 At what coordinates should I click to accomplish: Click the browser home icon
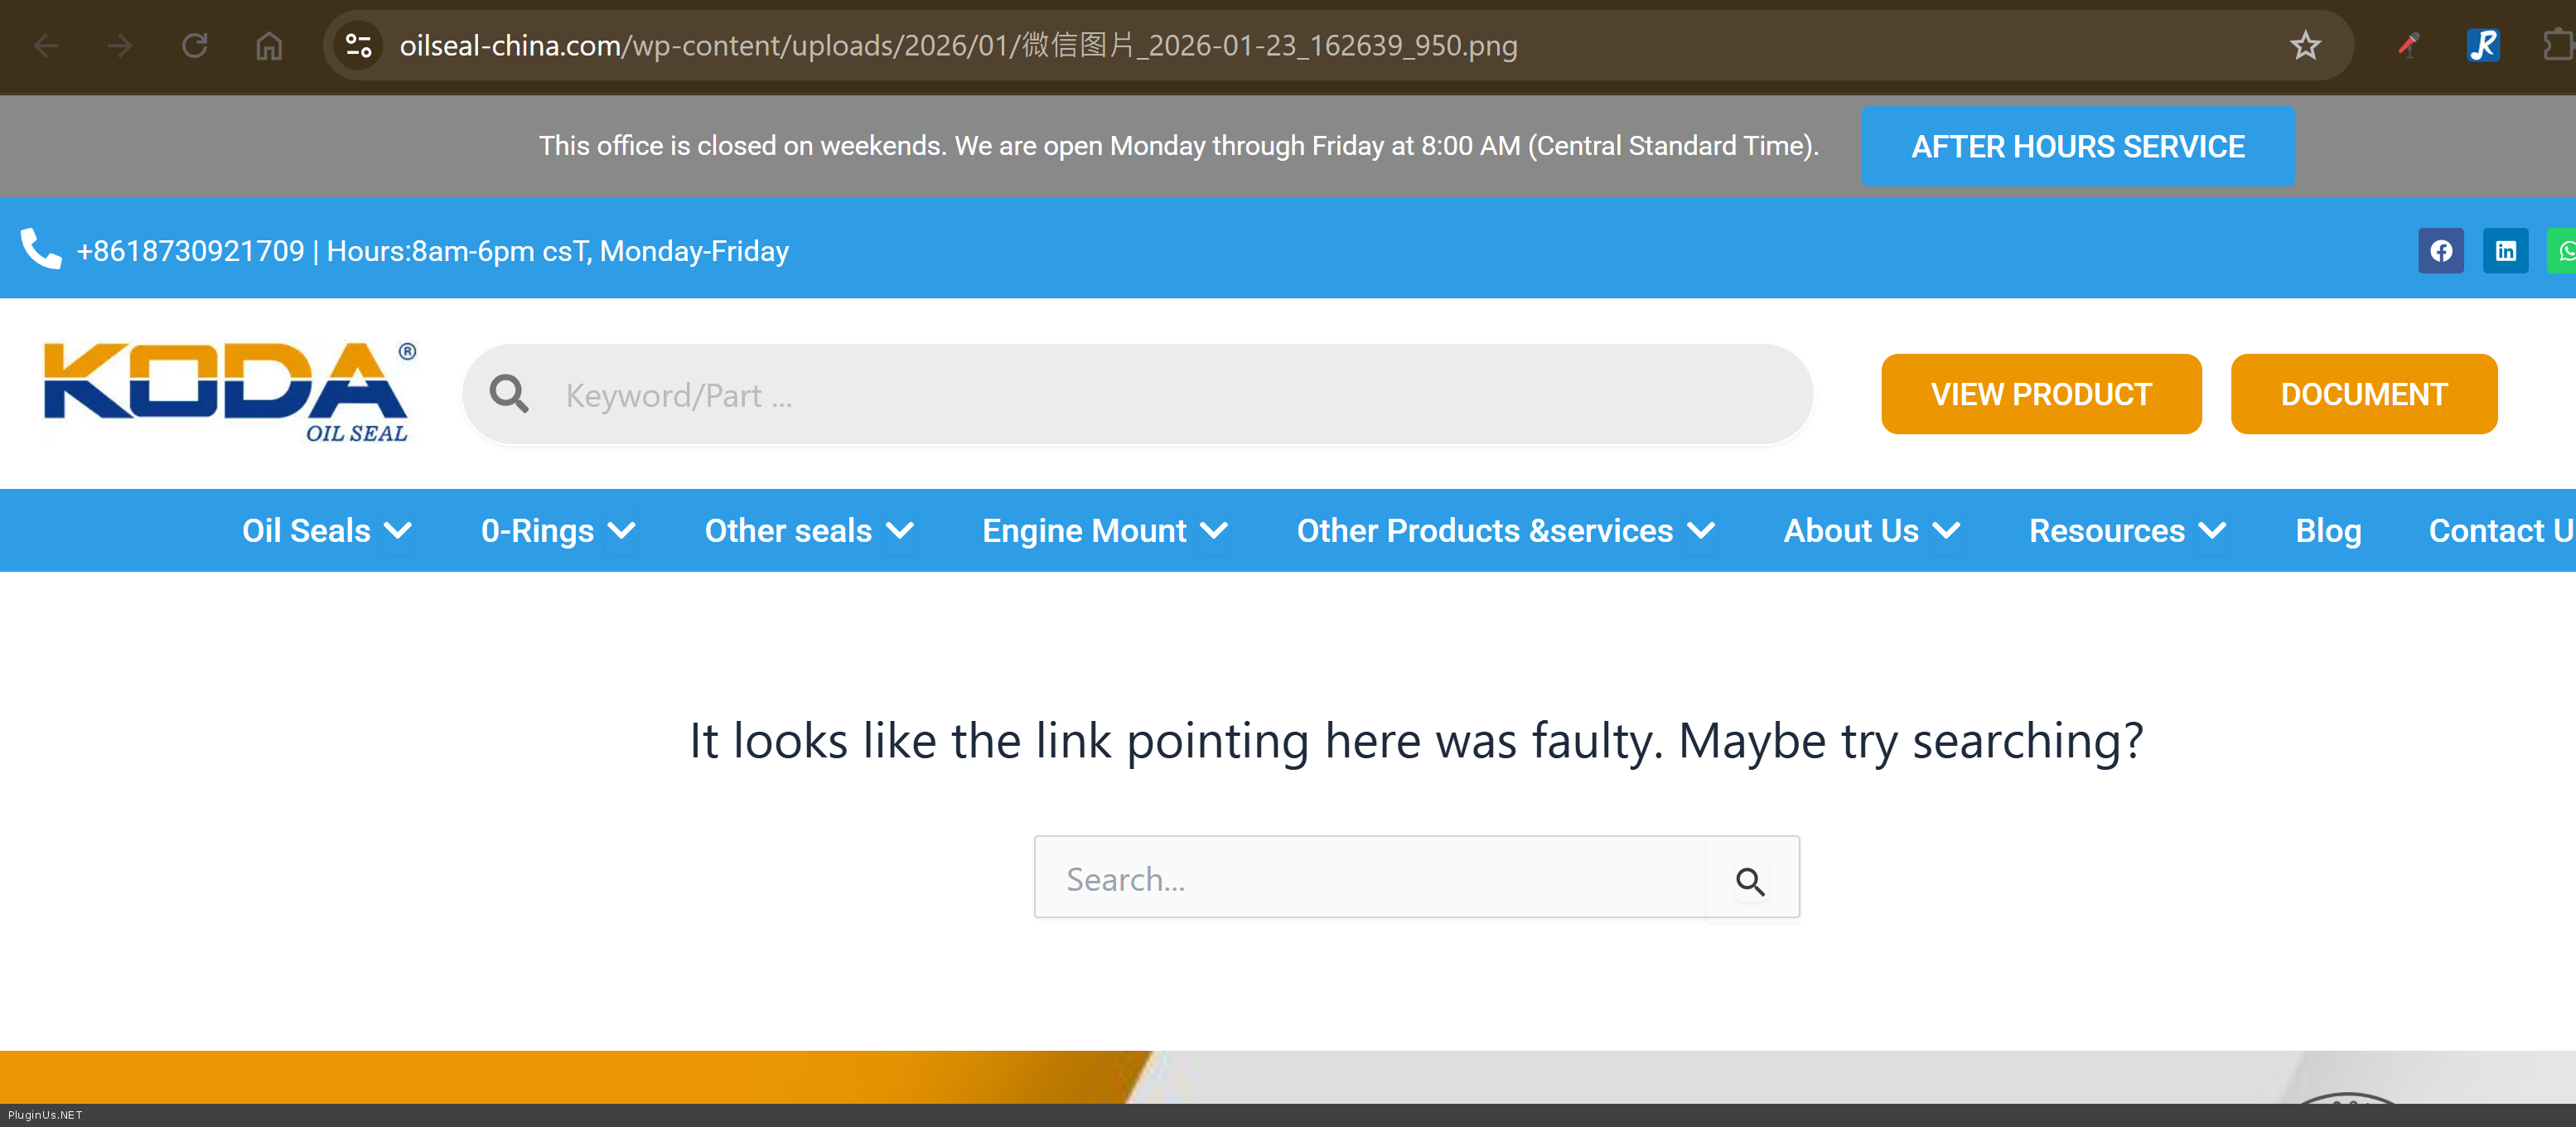click(x=269, y=46)
